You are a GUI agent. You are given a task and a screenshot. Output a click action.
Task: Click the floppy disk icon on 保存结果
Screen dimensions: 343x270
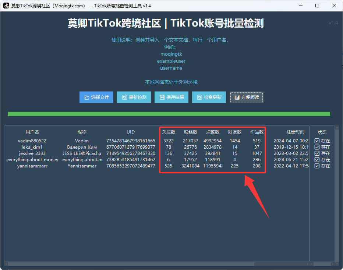pos(162,97)
